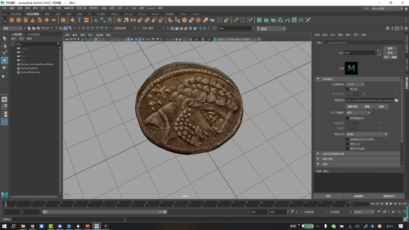Activate the Paint selection tool

4,53
